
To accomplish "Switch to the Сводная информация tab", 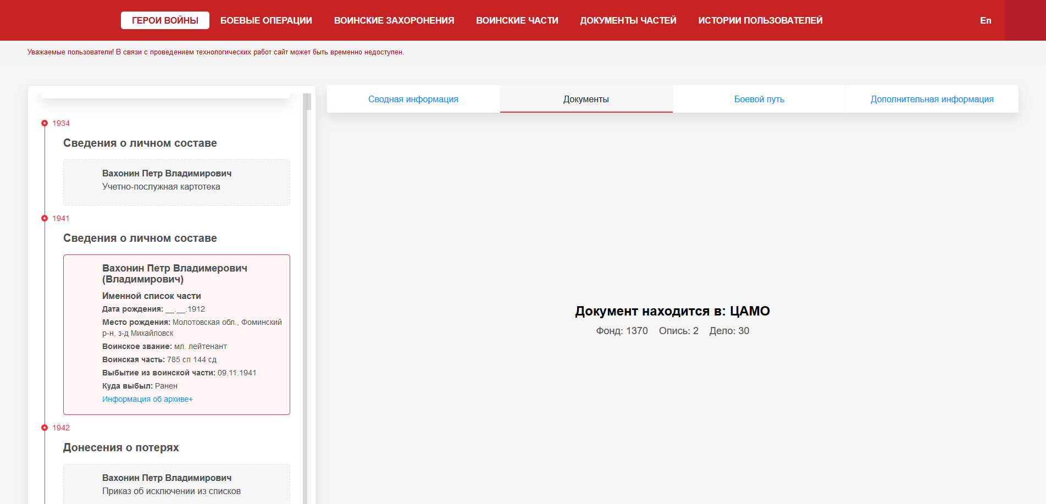I will [x=413, y=99].
